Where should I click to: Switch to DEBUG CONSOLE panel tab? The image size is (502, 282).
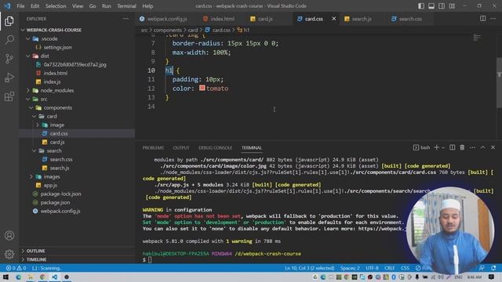(215, 148)
